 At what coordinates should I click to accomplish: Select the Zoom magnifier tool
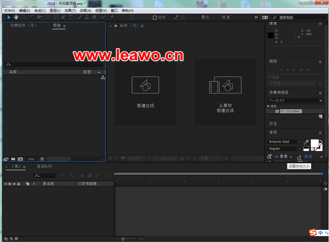[x=23, y=18]
